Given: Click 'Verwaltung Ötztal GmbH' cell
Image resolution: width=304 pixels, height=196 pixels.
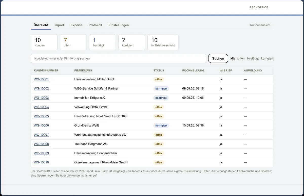Looking at the screenshot, I should tap(91, 107).
